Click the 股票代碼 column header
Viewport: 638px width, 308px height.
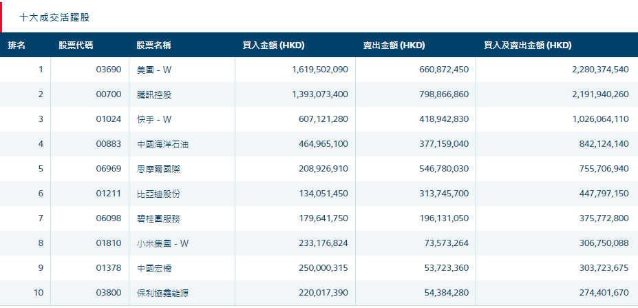pos(76,45)
